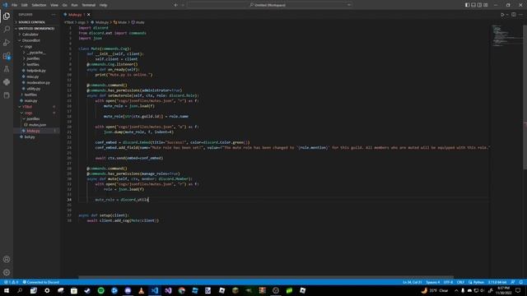527x296 pixels.
Task: Open Spotify from the taskbar
Action: (100, 290)
